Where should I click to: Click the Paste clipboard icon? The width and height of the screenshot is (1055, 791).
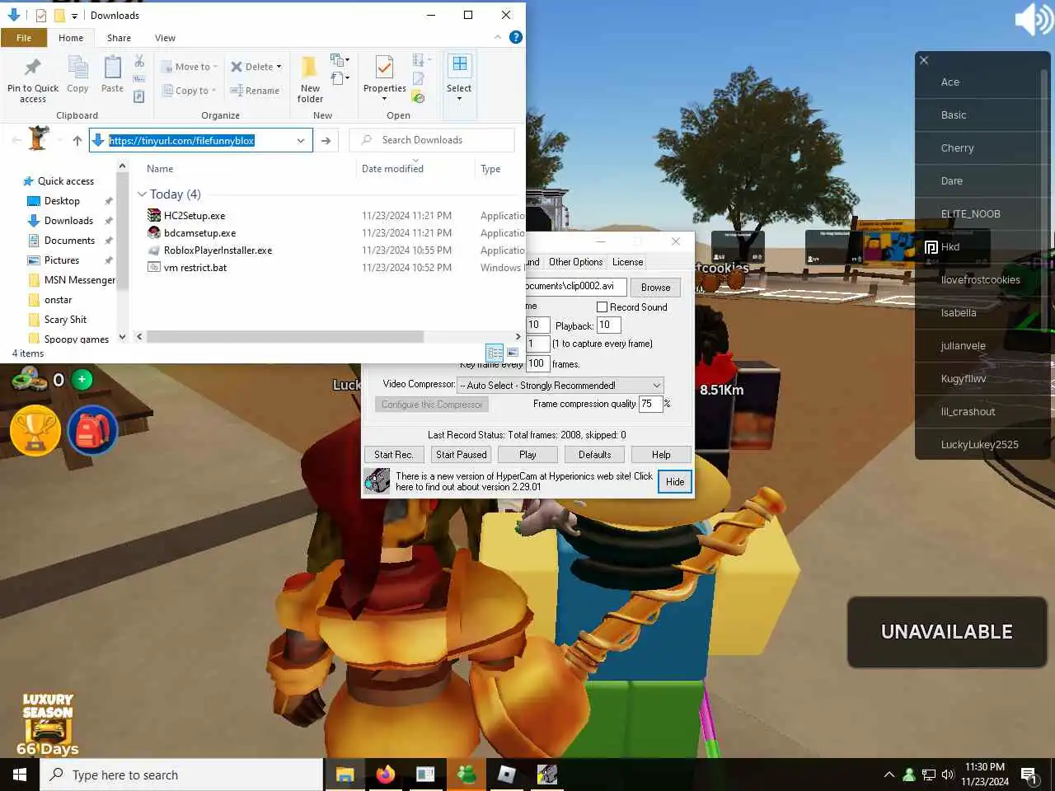[112, 68]
